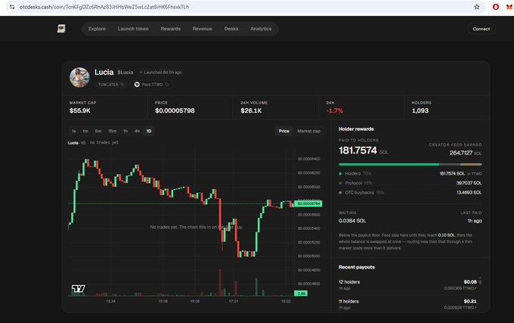Switch chart to Market cap view

coord(309,131)
